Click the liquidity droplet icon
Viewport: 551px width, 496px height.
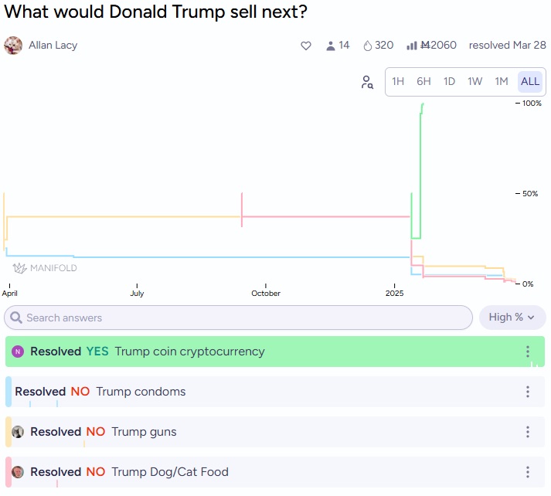point(367,46)
